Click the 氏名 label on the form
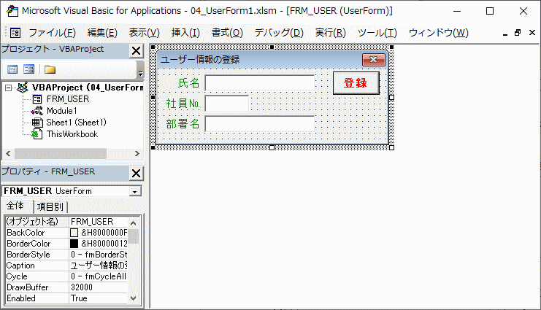This screenshot has height=310, width=541. (x=188, y=83)
